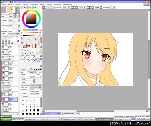Click the Windows Start button

pos(6,119)
